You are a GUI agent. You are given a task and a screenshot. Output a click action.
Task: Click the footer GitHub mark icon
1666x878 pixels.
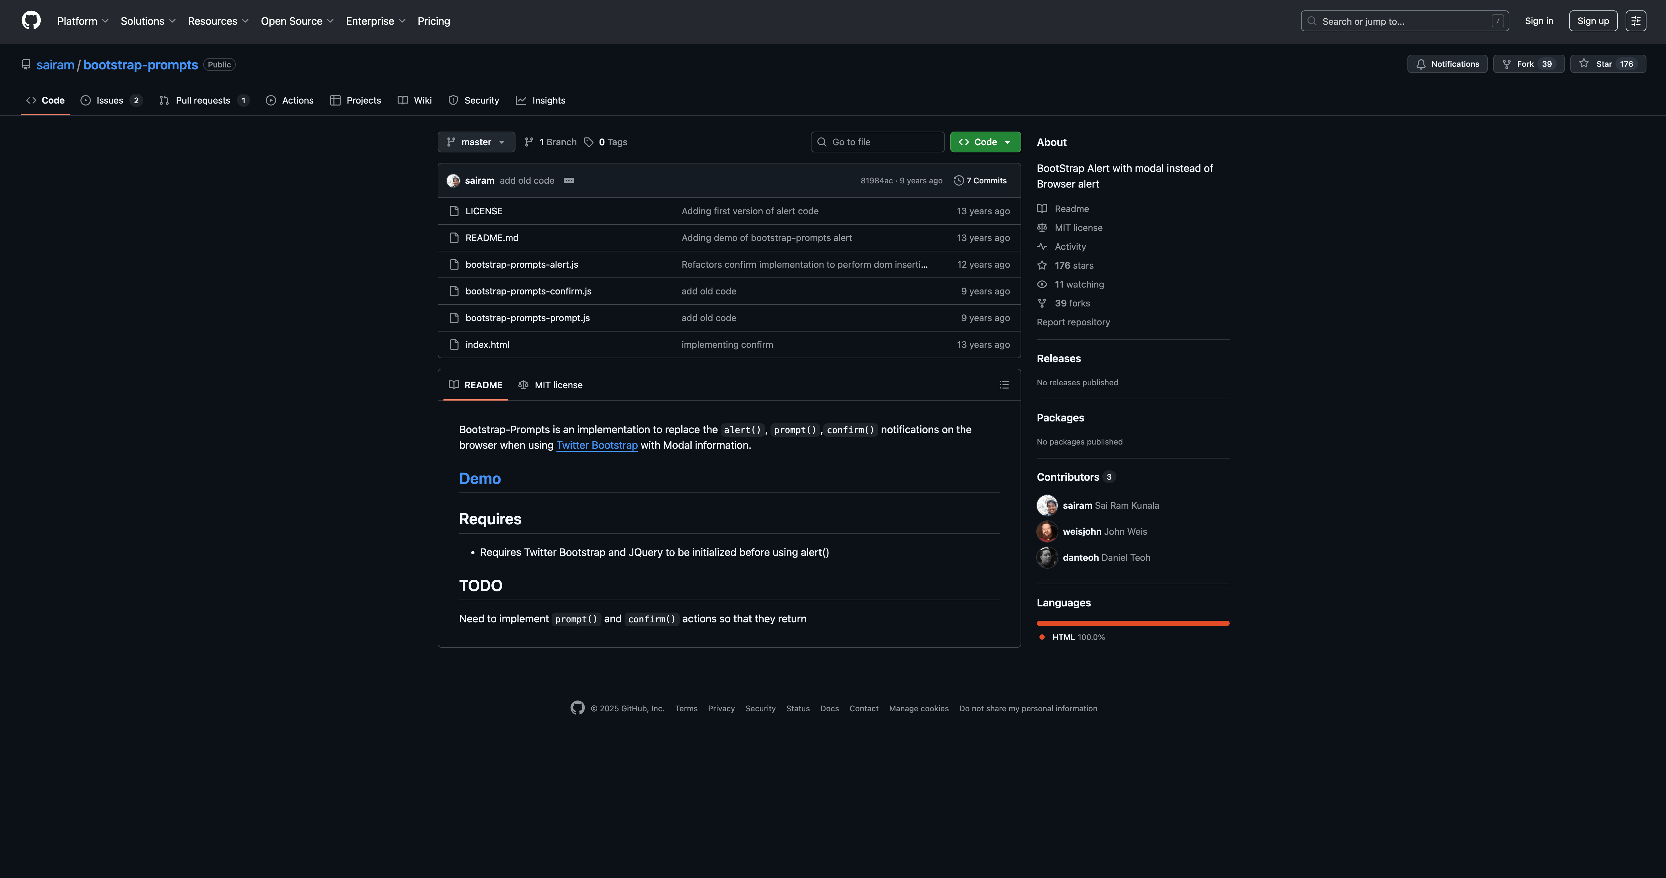(577, 708)
